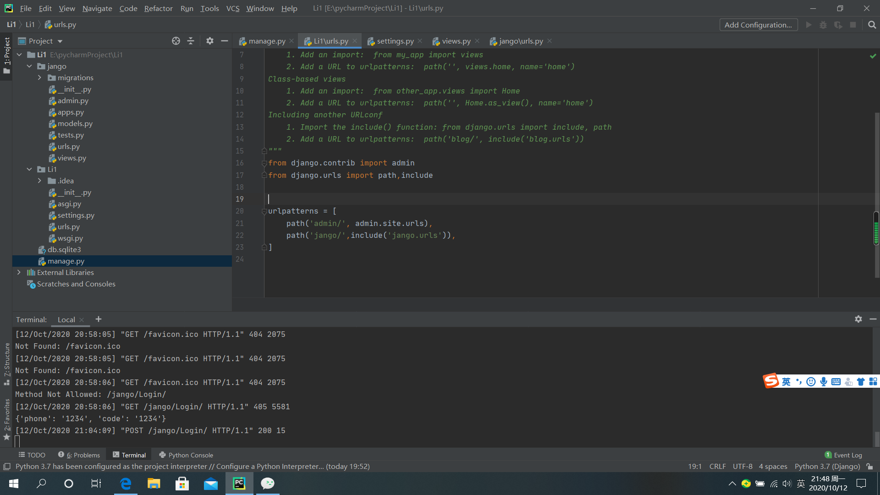Click the tool window quick-access icon in status bar
This screenshot has height=495, width=880.
[x=7, y=467]
